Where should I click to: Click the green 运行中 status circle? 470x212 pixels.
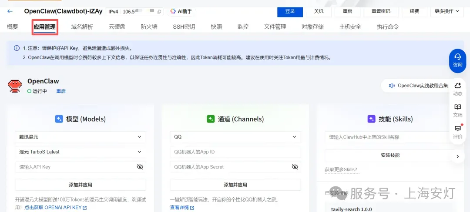point(29,91)
